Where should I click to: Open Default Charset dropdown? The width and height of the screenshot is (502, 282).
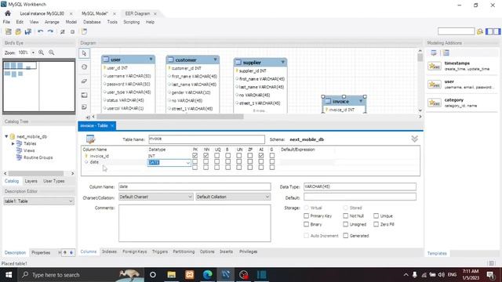[155, 197]
